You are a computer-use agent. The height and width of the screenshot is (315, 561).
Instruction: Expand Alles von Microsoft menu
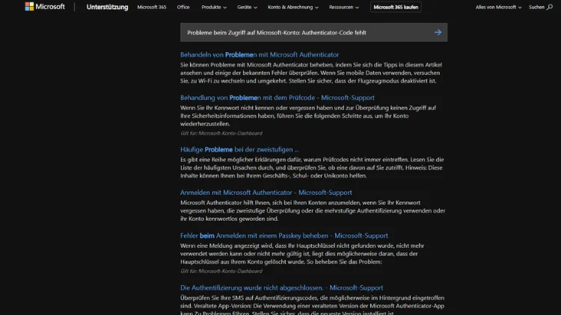coord(499,7)
